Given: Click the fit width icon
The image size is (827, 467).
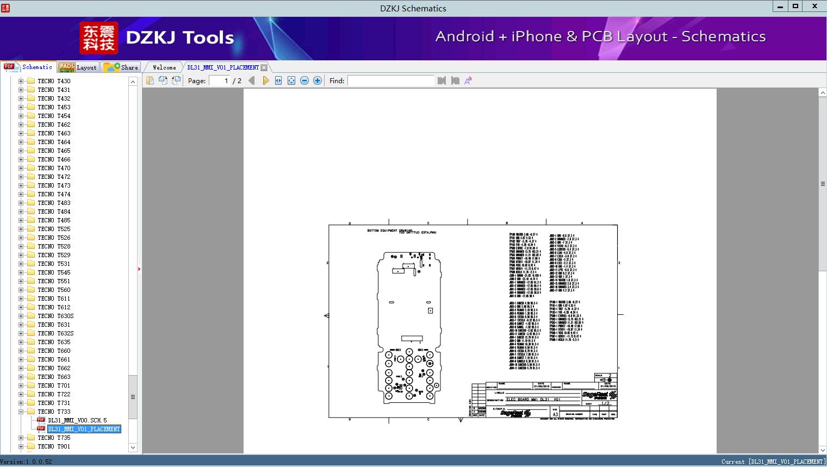Looking at the screenshot, I should point(278,80).
